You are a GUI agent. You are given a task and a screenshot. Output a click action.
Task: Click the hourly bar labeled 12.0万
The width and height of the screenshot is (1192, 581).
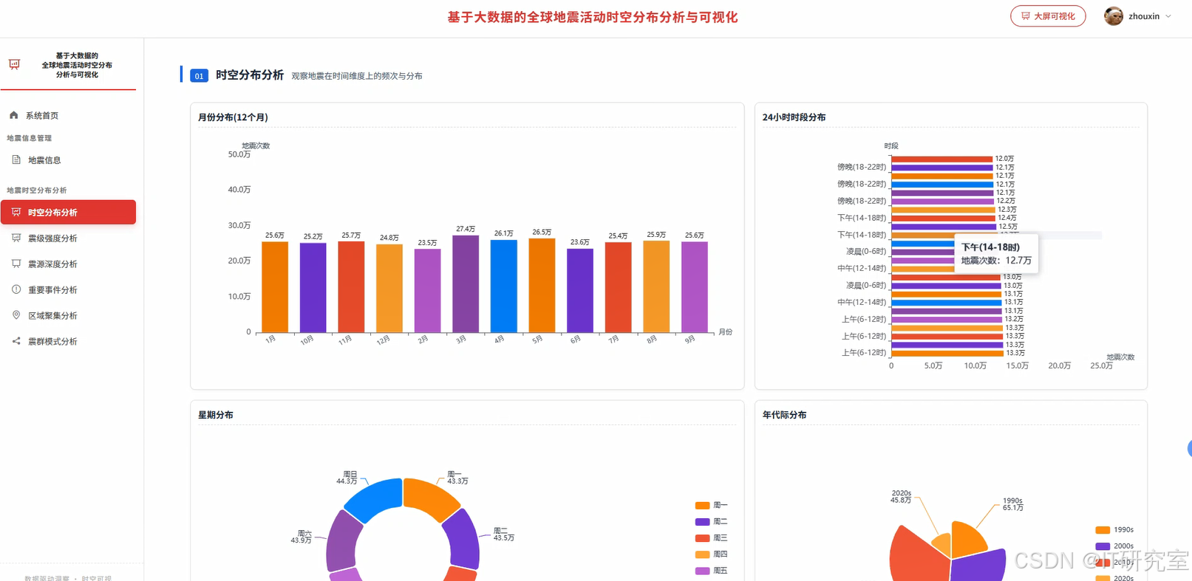pos(942,159)
